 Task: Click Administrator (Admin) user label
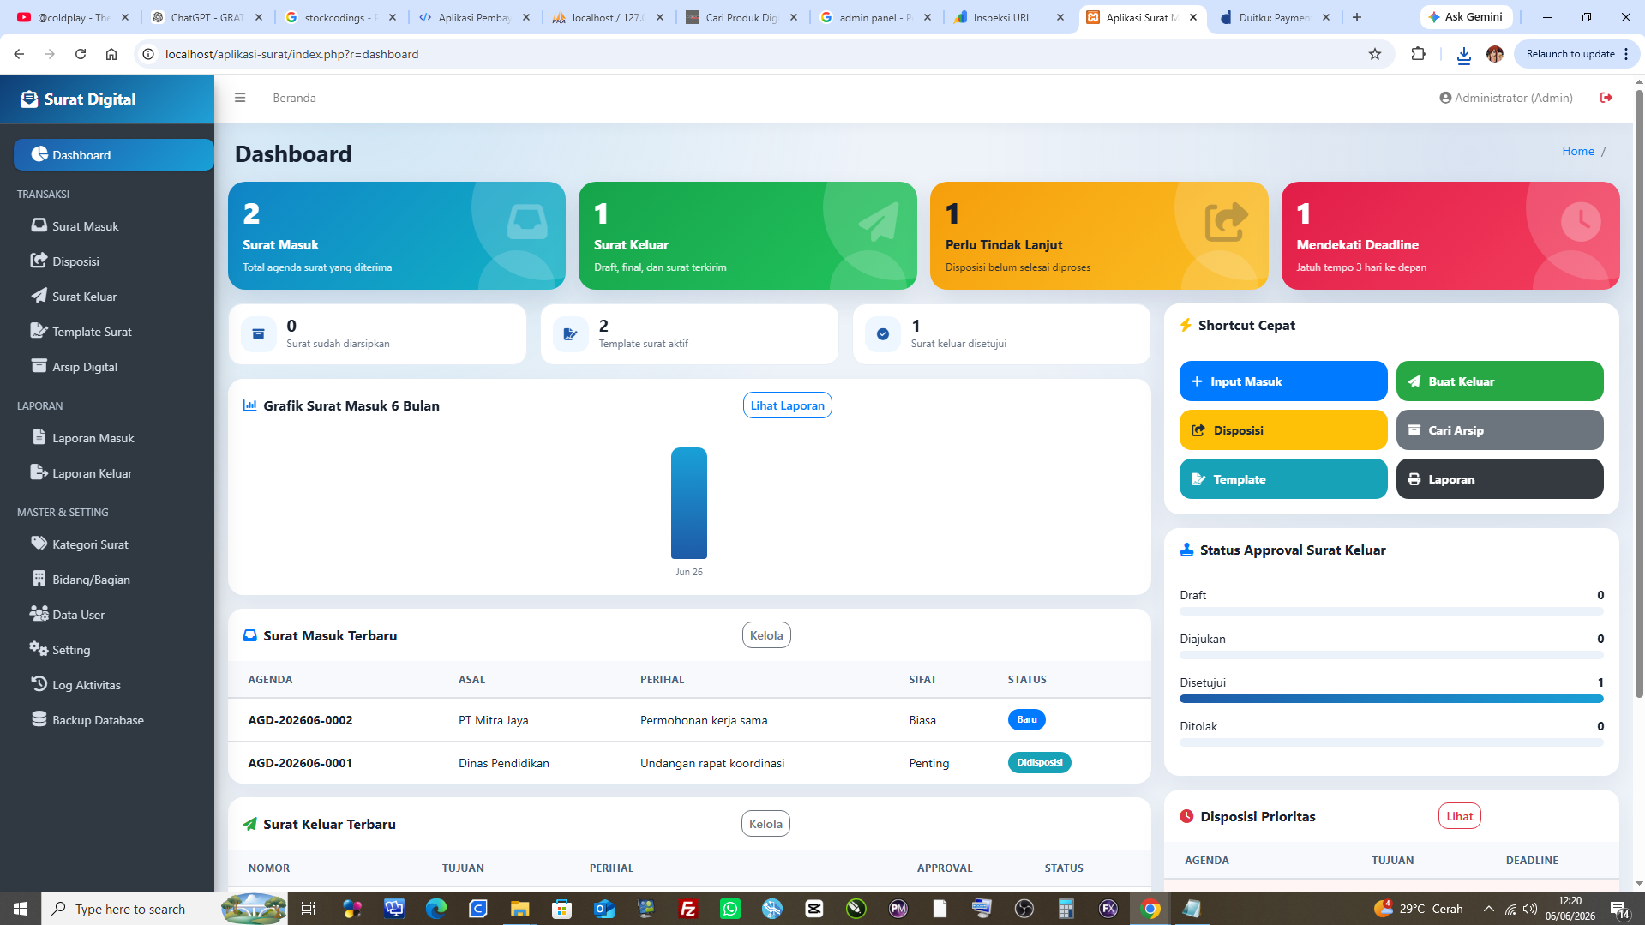tap(1506, 98)
